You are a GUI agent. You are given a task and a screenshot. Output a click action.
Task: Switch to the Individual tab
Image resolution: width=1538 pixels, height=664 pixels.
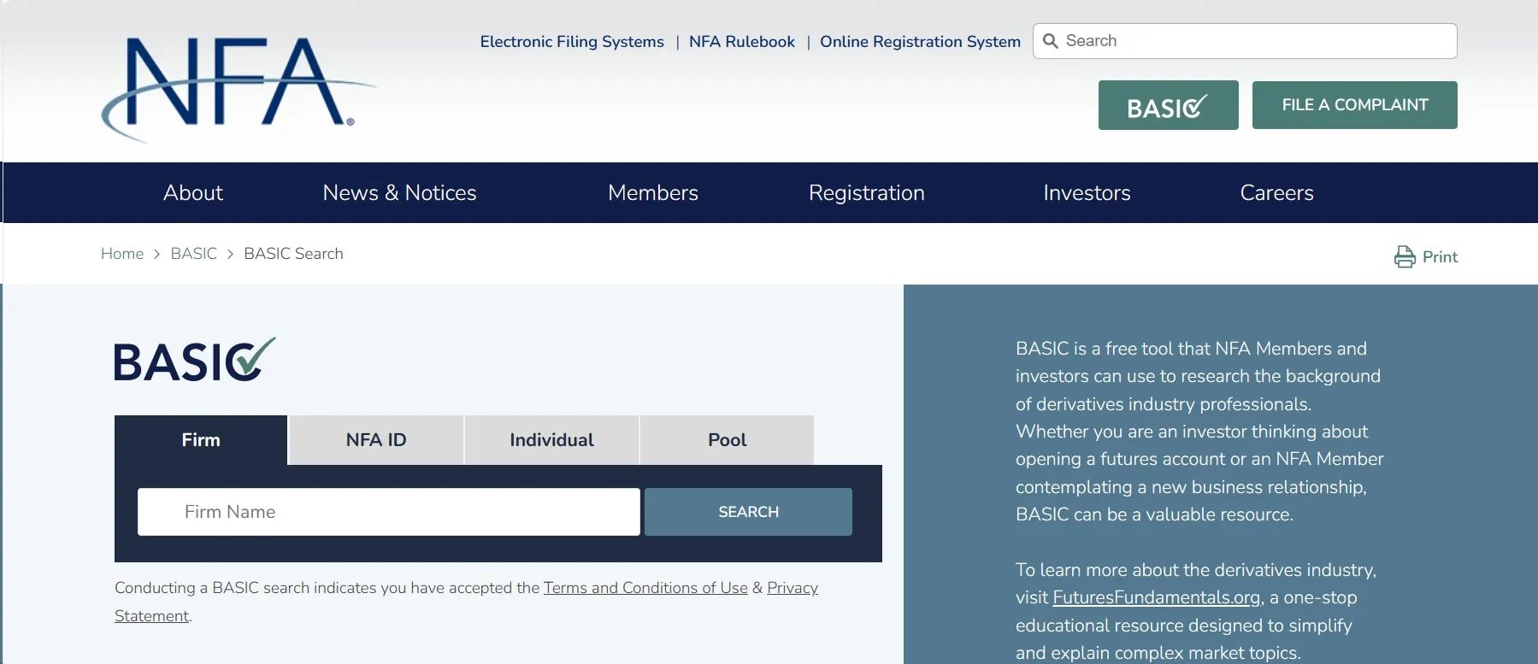point(551,440)
